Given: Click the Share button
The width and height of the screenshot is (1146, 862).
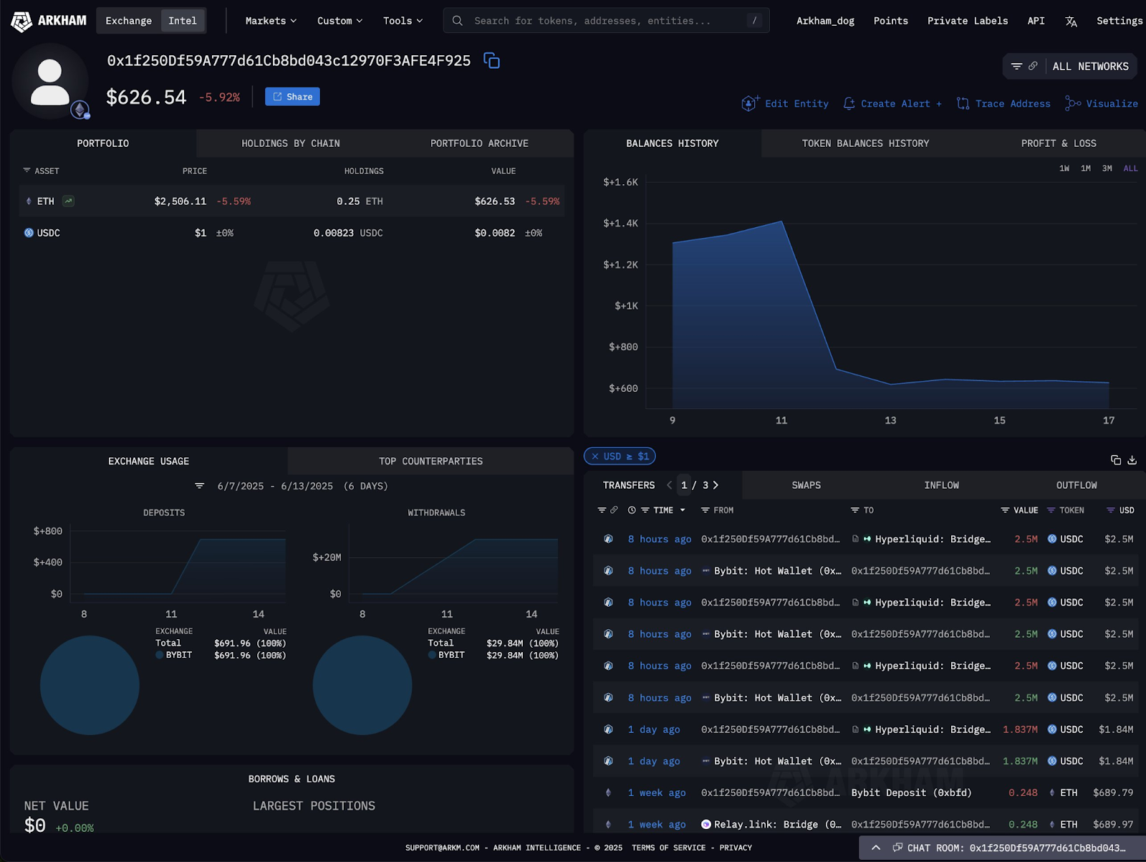Looking at the screenshot, I should click(x=292, y=96).
